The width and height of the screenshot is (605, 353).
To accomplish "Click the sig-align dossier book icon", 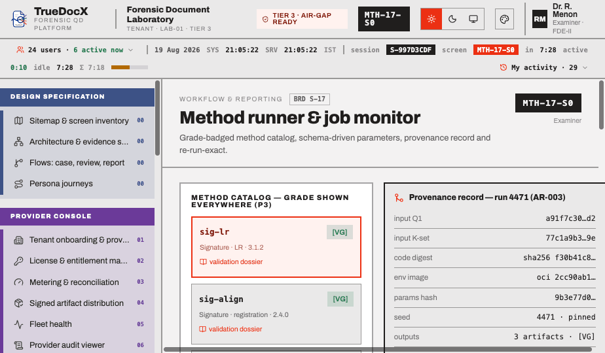I will pyautogui.click(x=202, y=329).
